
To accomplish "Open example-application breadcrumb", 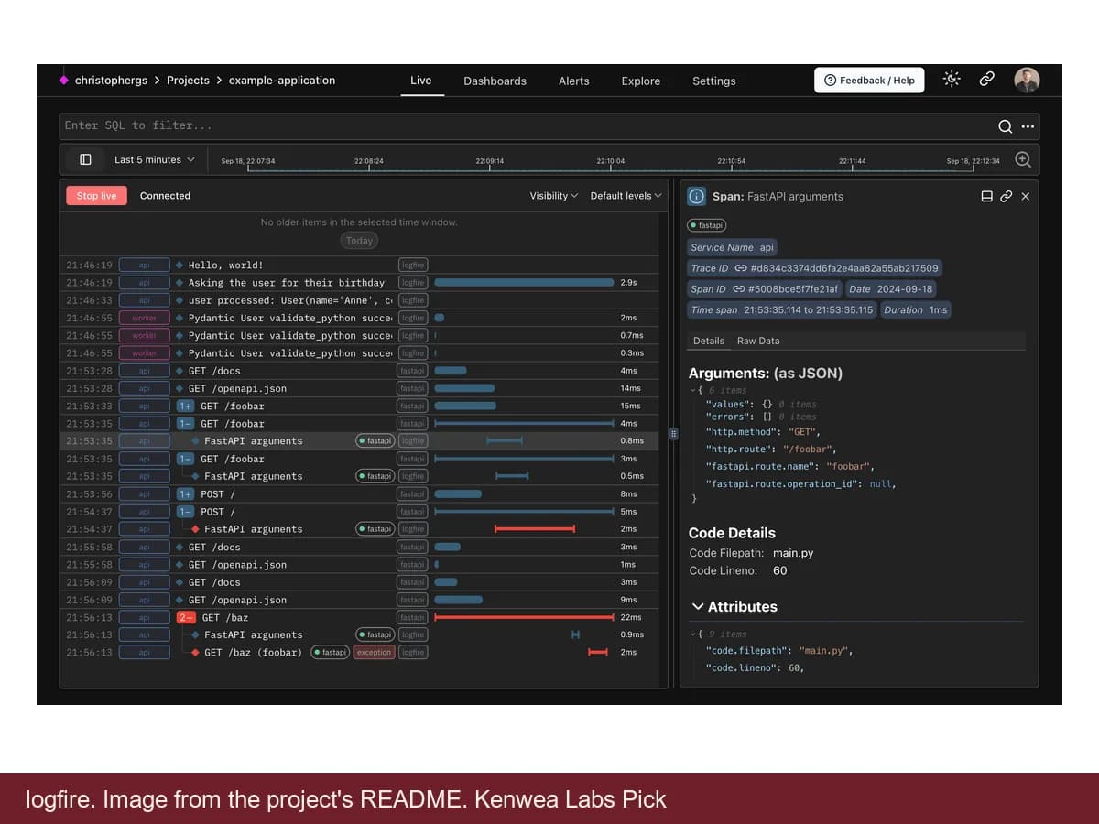I will click(x=282, y=81).
